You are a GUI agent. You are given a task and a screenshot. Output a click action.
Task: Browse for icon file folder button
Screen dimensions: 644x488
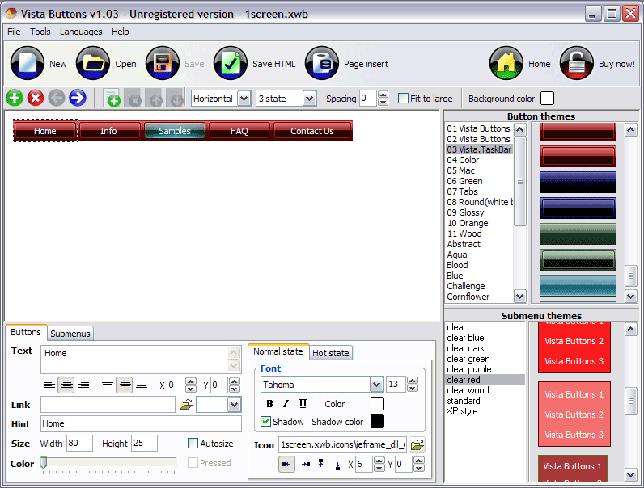(x=417, y=445)
